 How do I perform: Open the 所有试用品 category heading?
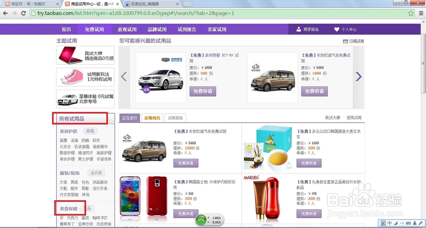pos(72,118)
